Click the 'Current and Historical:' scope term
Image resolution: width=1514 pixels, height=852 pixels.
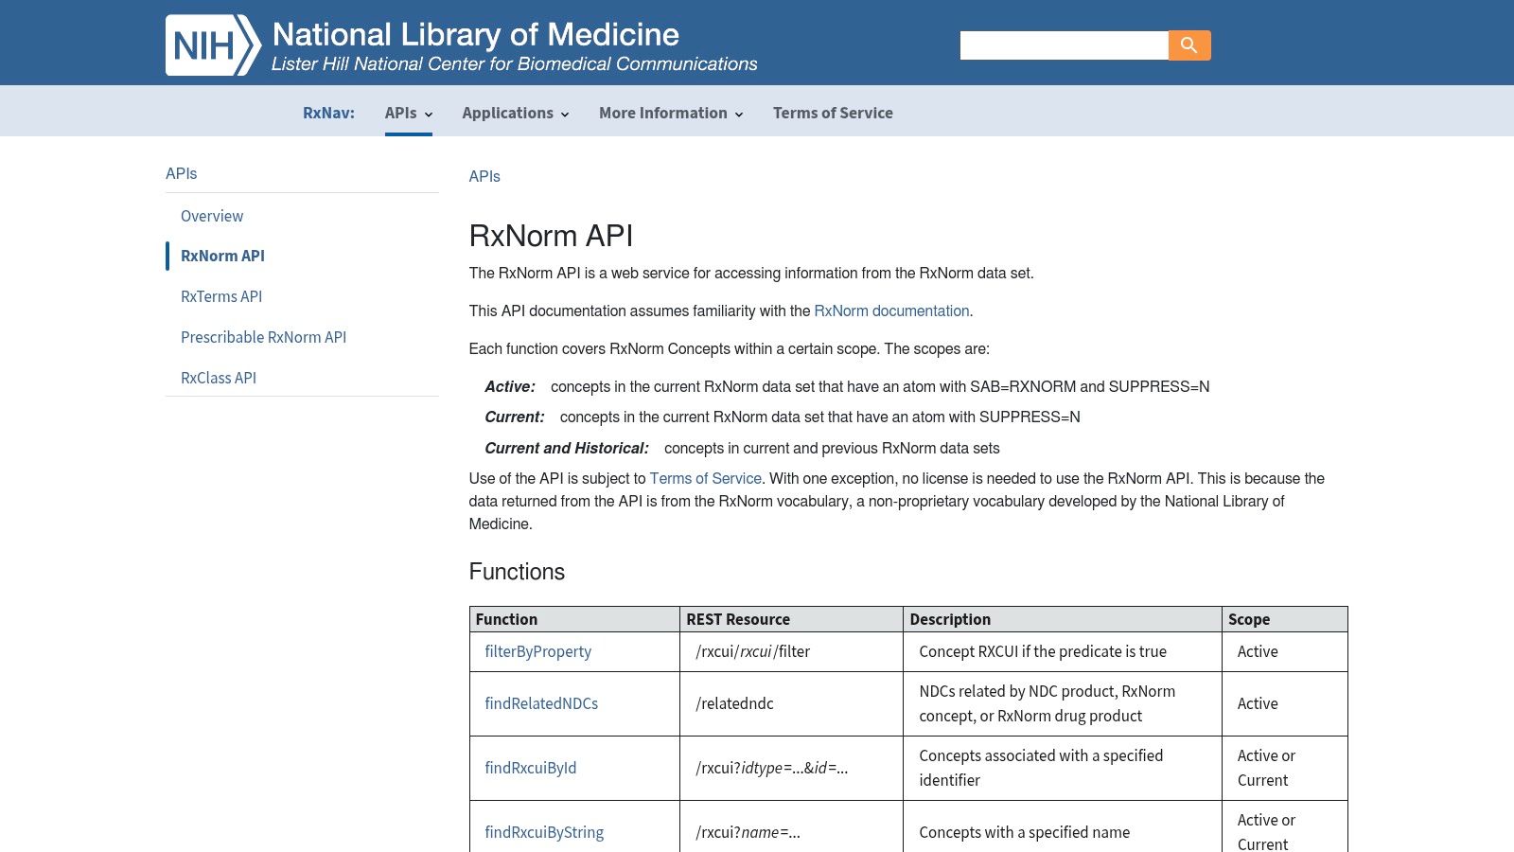(567, 448)
